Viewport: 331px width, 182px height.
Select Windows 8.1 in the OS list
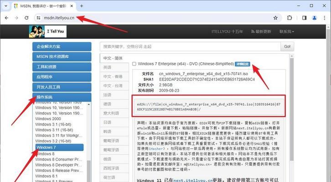click(x=47, y=176)
